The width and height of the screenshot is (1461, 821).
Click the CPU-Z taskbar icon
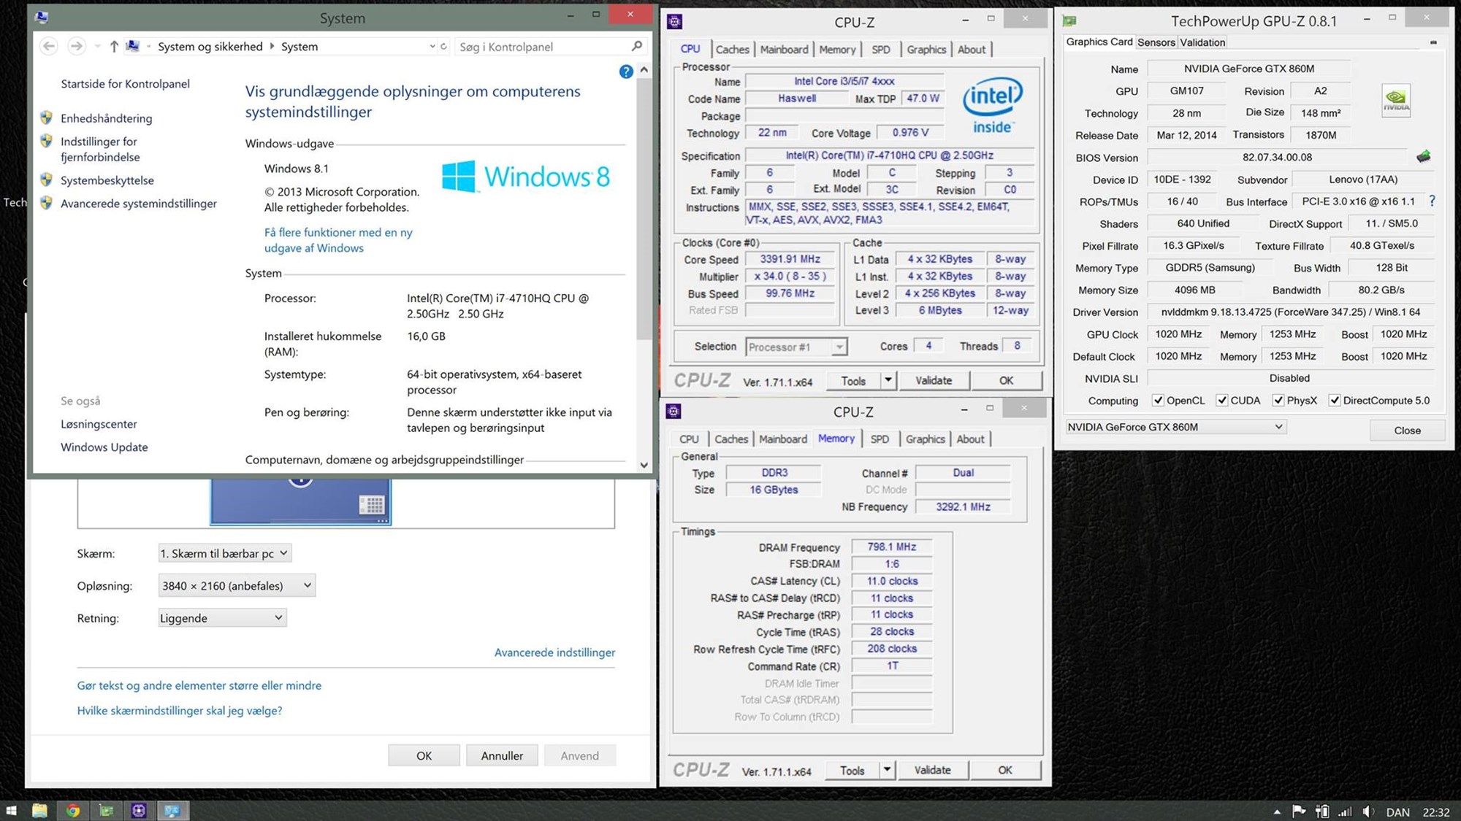click(x=139, y=811)
